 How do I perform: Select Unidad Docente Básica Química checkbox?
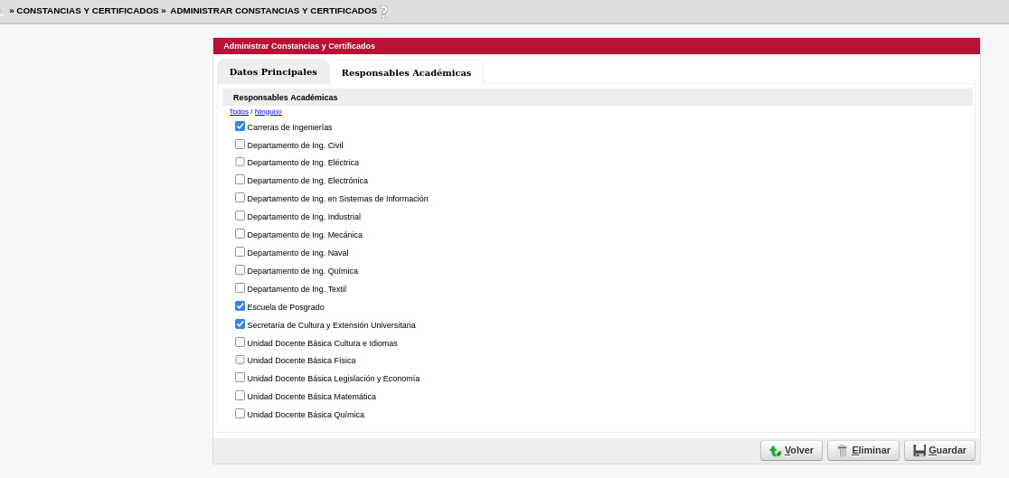(x=240, y=414)
